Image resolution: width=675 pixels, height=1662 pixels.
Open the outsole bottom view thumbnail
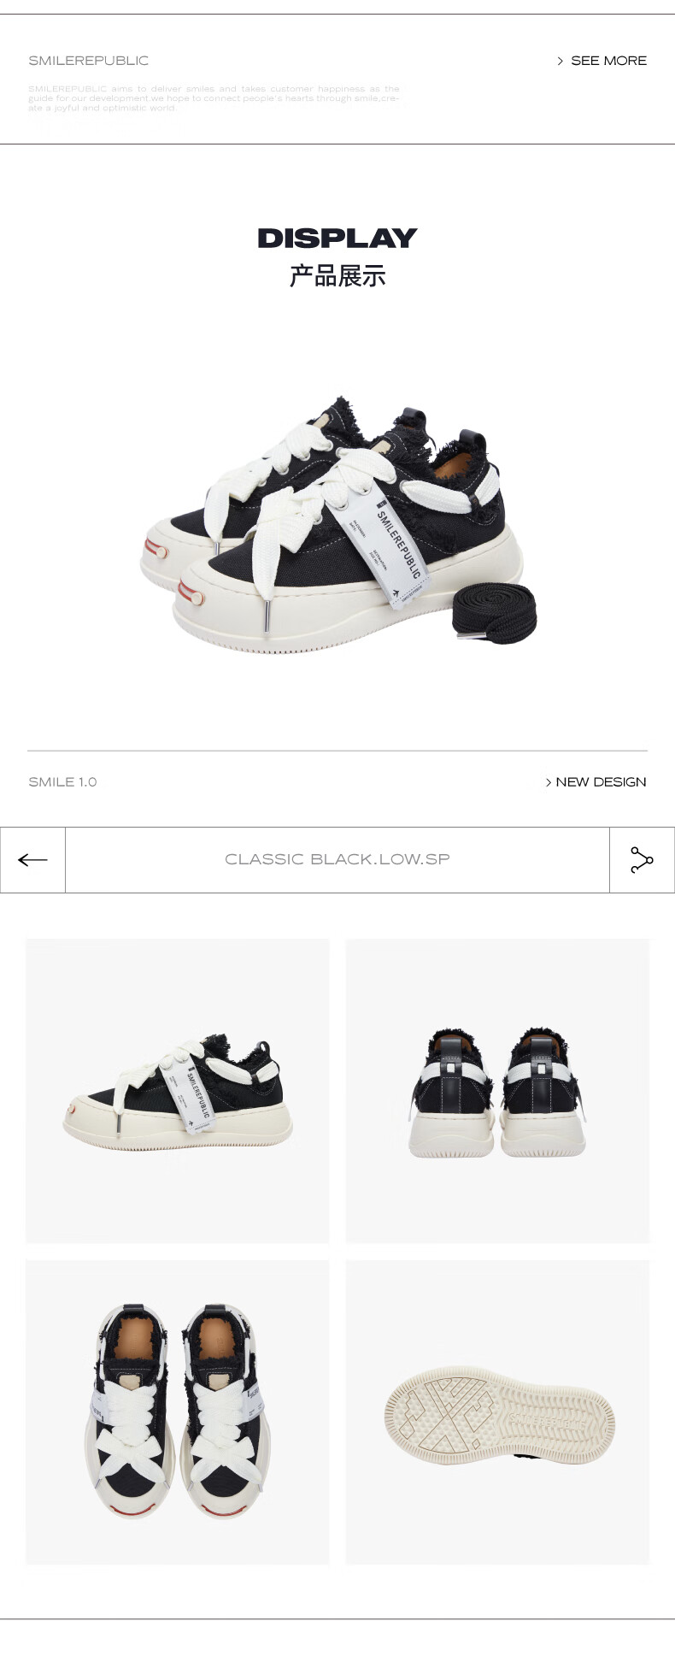point(497,1412)
